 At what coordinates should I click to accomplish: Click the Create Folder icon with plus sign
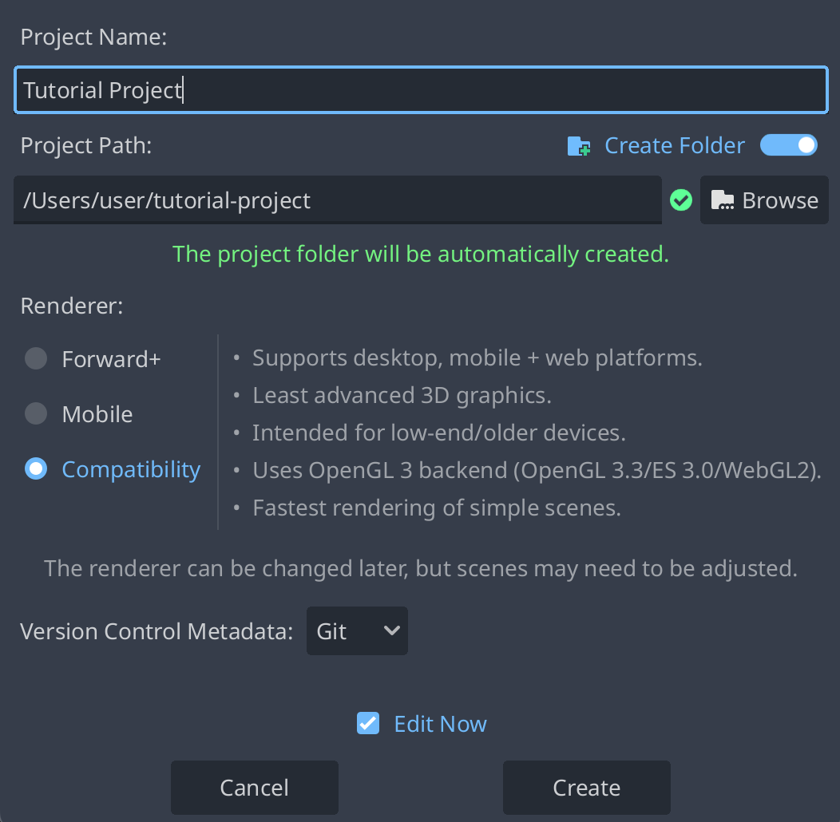[x=578, y=145]
